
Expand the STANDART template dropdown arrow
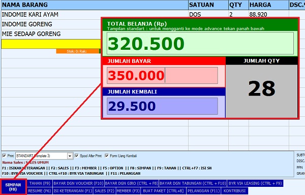tap(70, 156)
